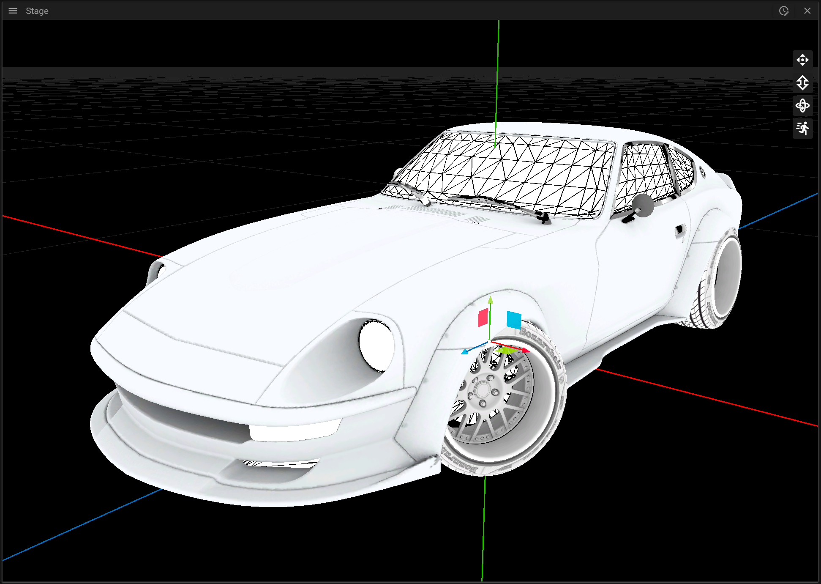Select the round side mirror
This screenshot has width=821, height=584.
tap(643, 206)
